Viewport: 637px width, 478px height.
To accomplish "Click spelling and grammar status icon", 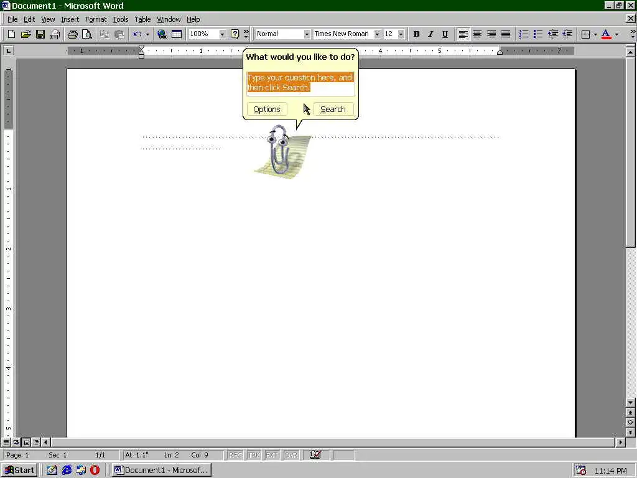I will tap(315, 455).
